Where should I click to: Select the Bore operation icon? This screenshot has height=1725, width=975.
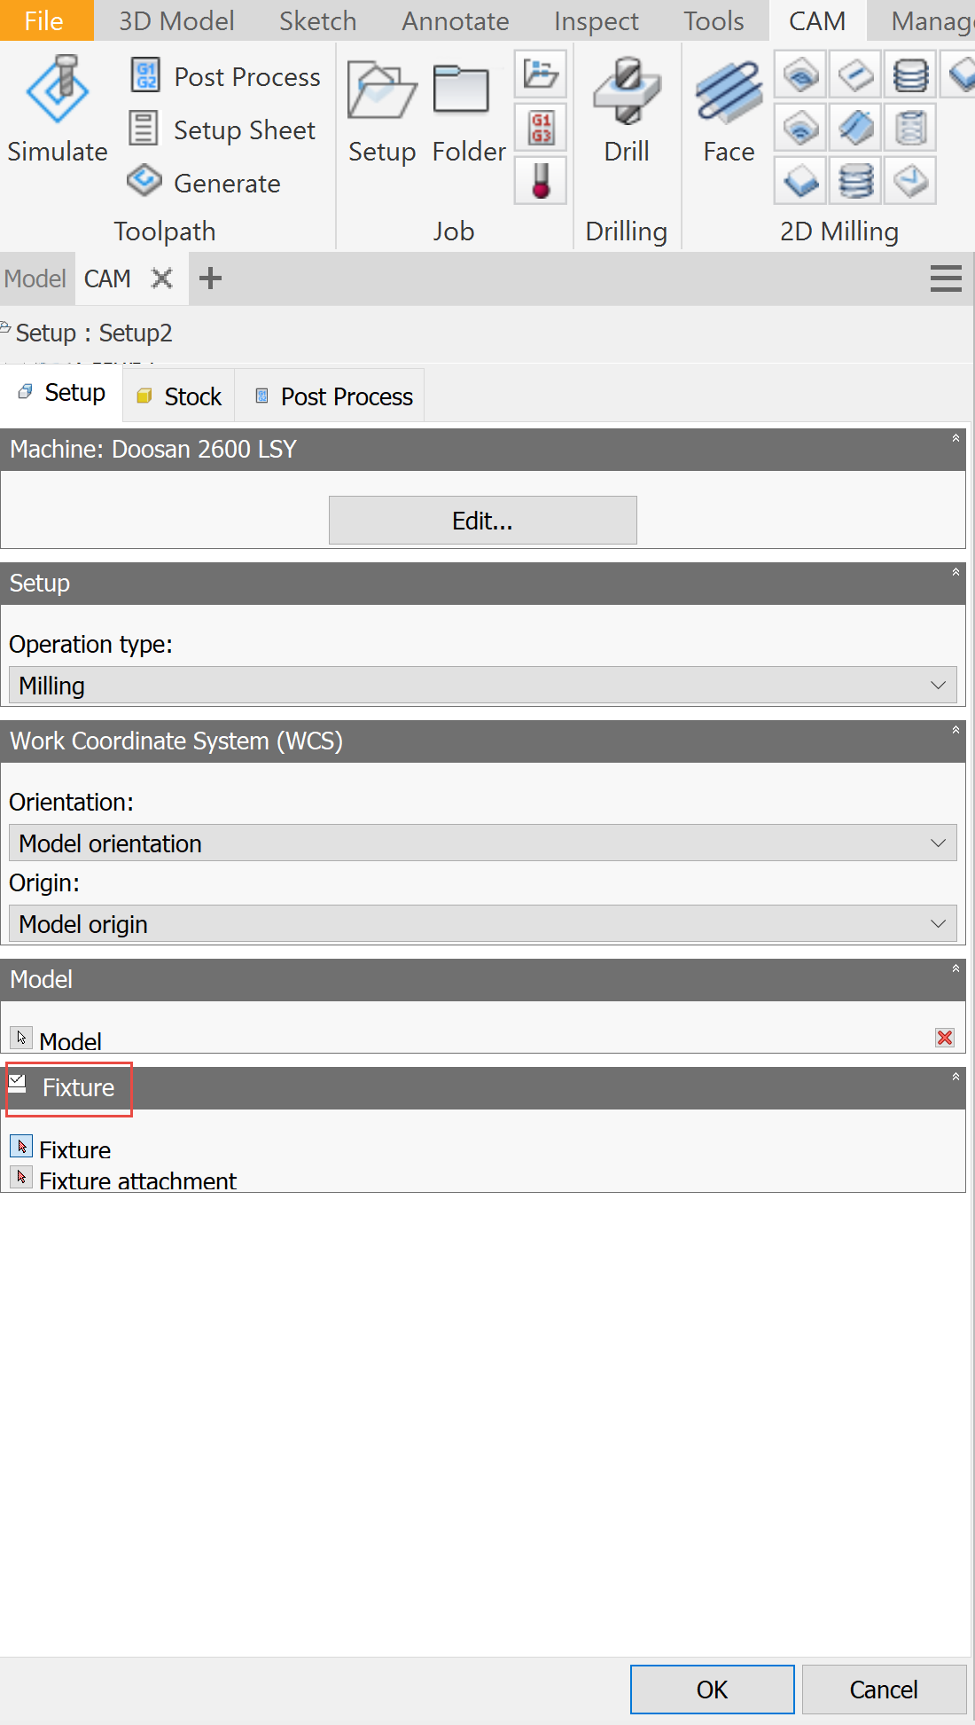pos(854,180)
